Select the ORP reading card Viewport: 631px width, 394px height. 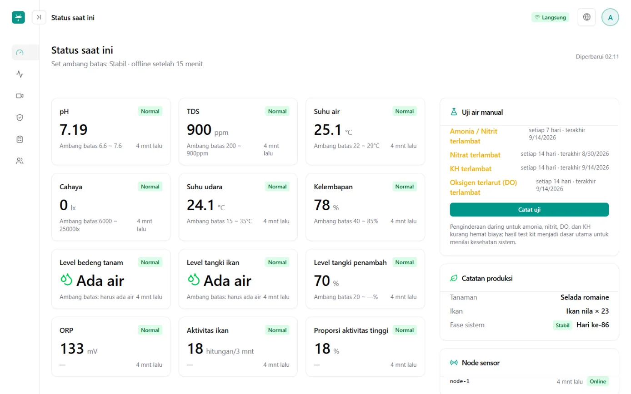pos(111,347)
